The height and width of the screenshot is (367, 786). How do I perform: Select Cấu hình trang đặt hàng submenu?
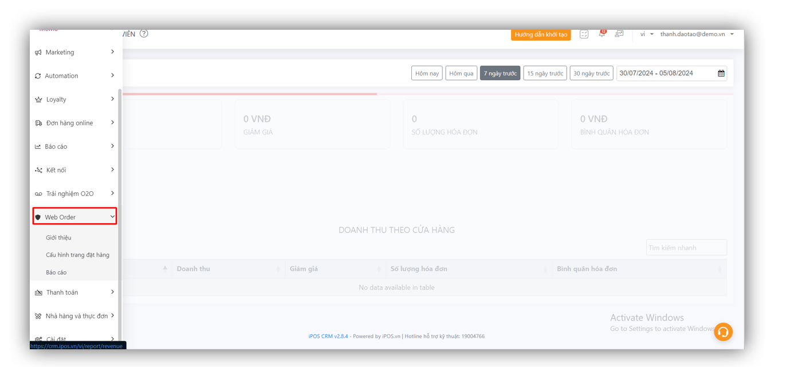point(77,255)
